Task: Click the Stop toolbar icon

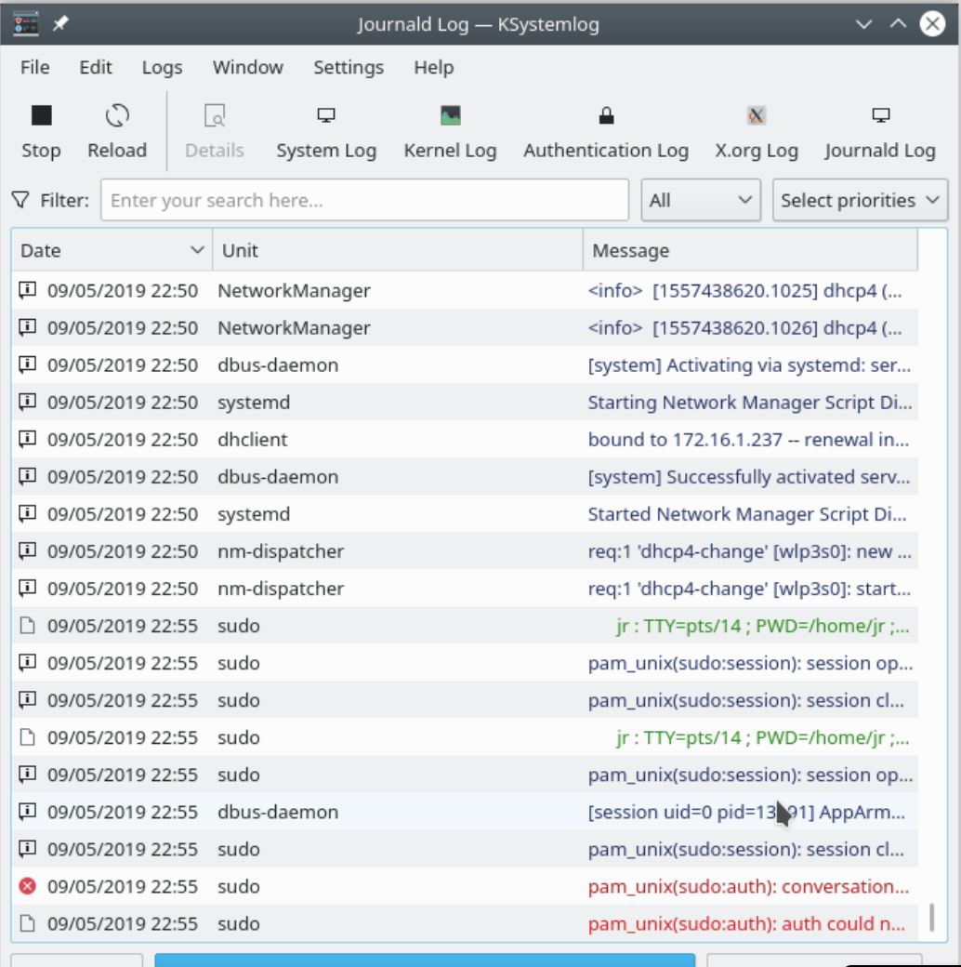Action: click(x=41, y=116)
